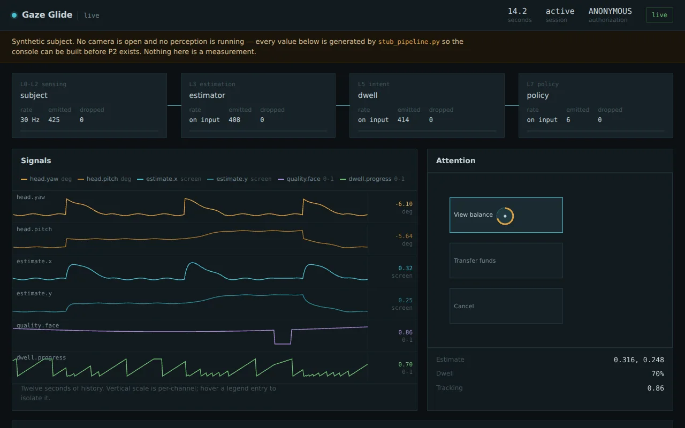Click the stub_pipeline.py filename in the banner
The width and height of the screenshot is (685, 428).
(409, 42)
